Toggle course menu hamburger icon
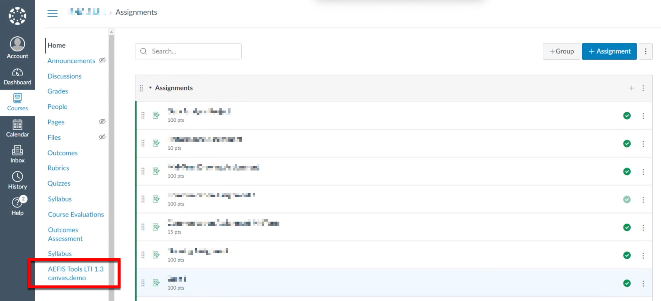This screenshot has height=301, width=661. 52,13
